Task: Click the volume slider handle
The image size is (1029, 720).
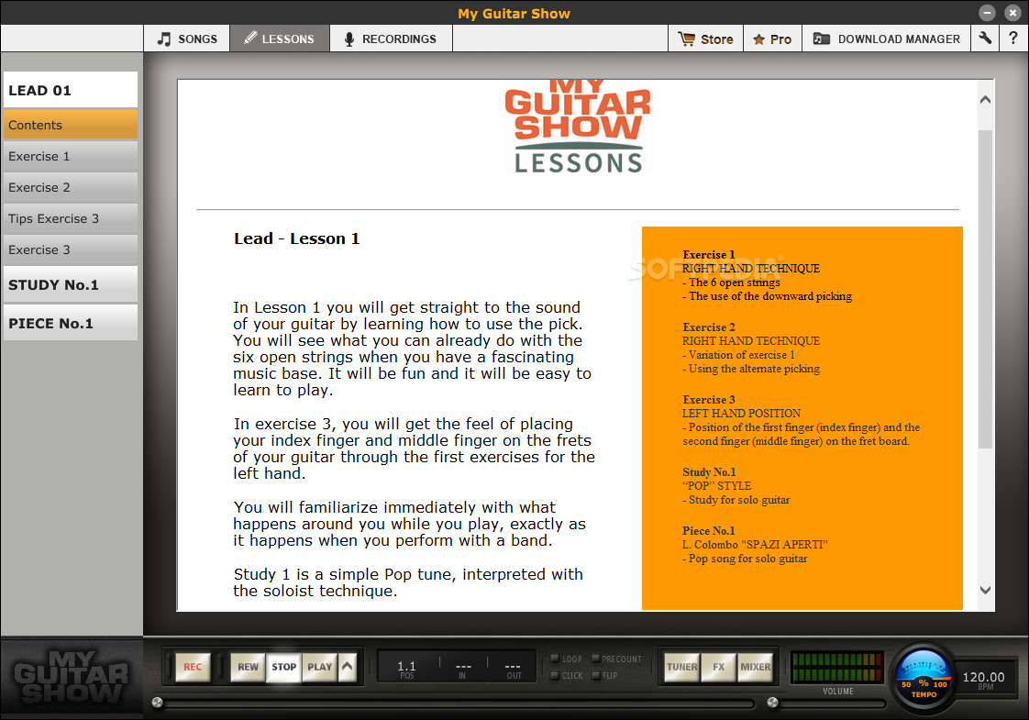Action: [772, 703]
